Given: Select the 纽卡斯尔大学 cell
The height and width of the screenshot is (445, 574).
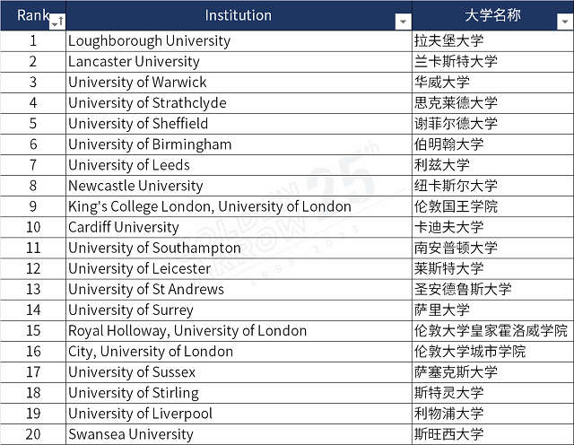Looking at the screenshot, I should coord(492,186).
